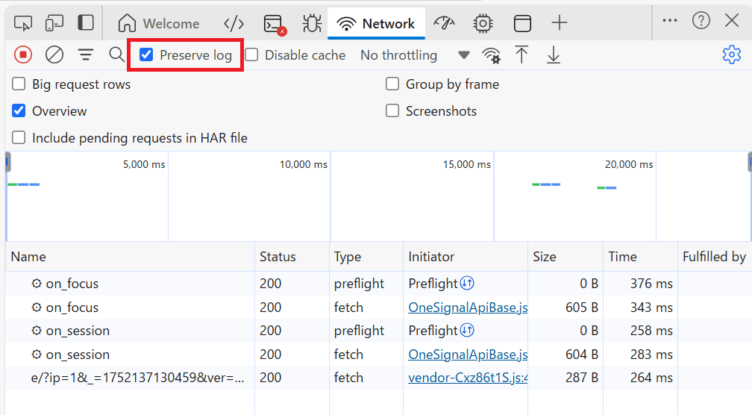
Task: Enable the Disable cache checkbox
Action: click(252, 54)
